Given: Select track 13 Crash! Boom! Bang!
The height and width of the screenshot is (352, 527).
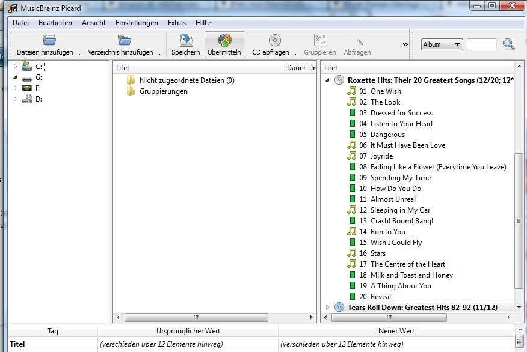Looking at the screenshot, I should click(x=396, y=221).
